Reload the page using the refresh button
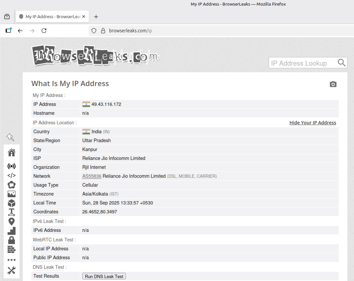 (44, 31)
